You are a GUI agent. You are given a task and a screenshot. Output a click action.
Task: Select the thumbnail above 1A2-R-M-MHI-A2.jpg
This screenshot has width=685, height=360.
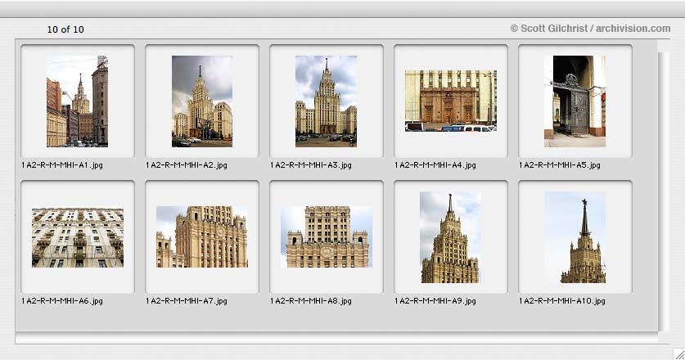point(202,101)
